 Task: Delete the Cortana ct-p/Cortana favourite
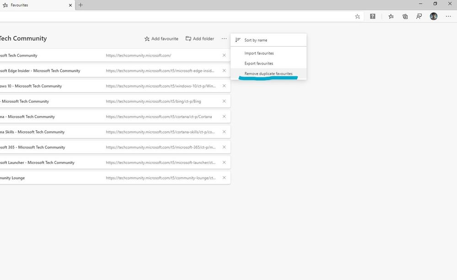click(224, 116)
